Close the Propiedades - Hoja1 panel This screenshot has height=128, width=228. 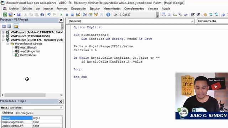click(x=61, y=101)
